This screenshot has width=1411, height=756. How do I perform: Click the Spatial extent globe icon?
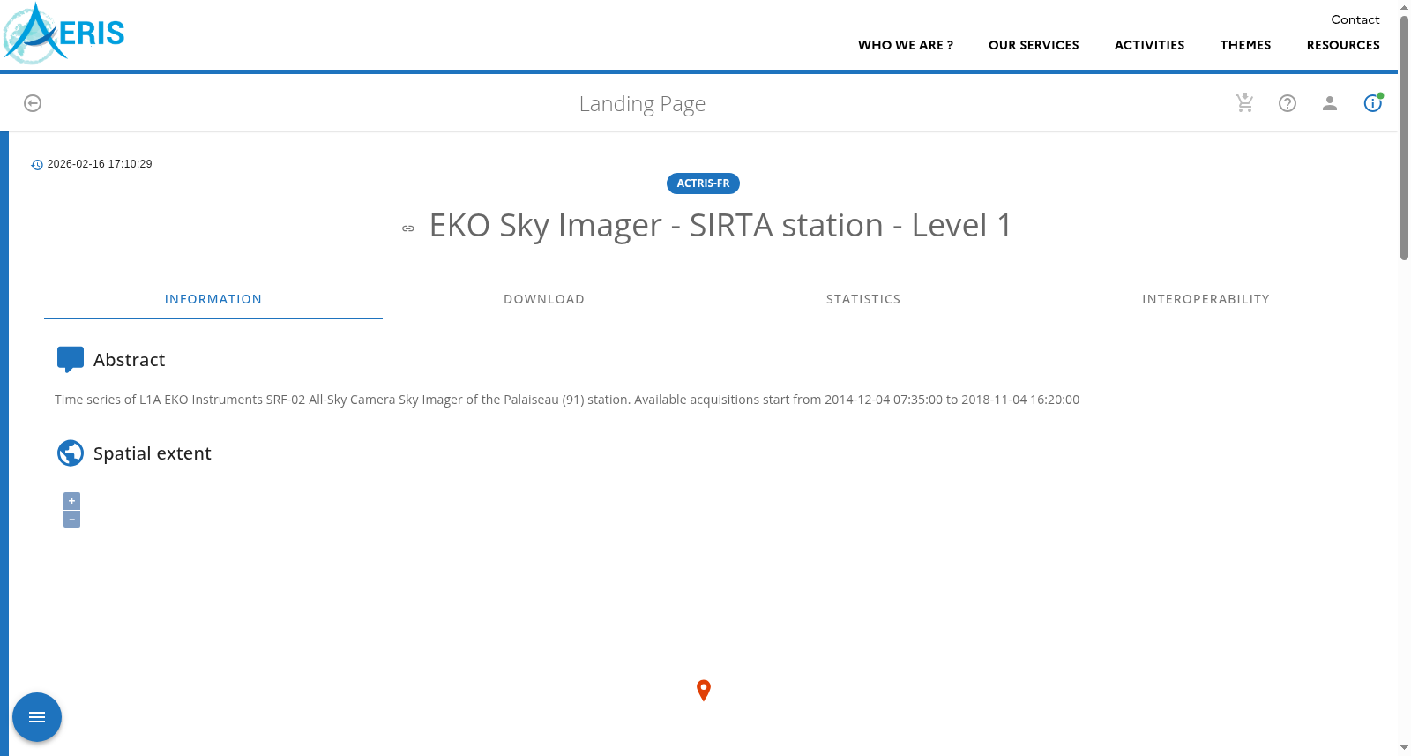point(71,453)
